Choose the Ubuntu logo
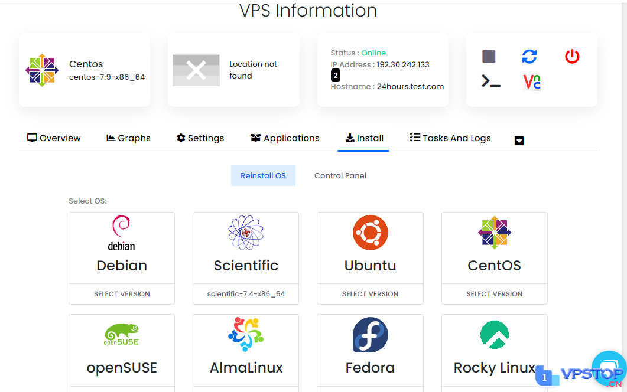 click(x=371, y=233)
